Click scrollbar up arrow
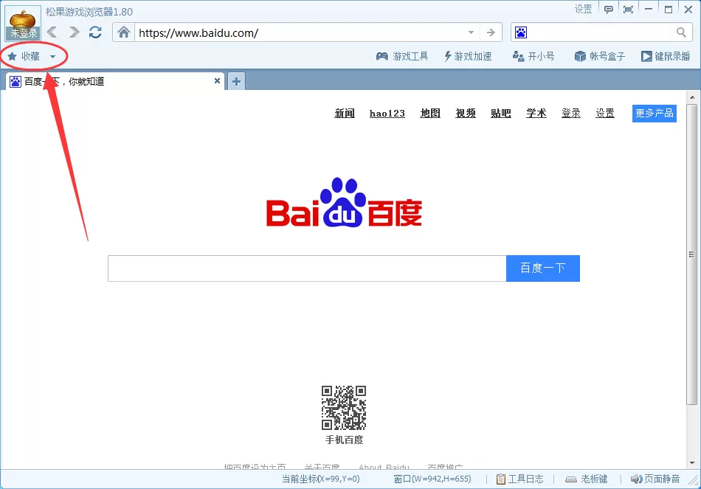The image size is (701, 489). point(692,97)
